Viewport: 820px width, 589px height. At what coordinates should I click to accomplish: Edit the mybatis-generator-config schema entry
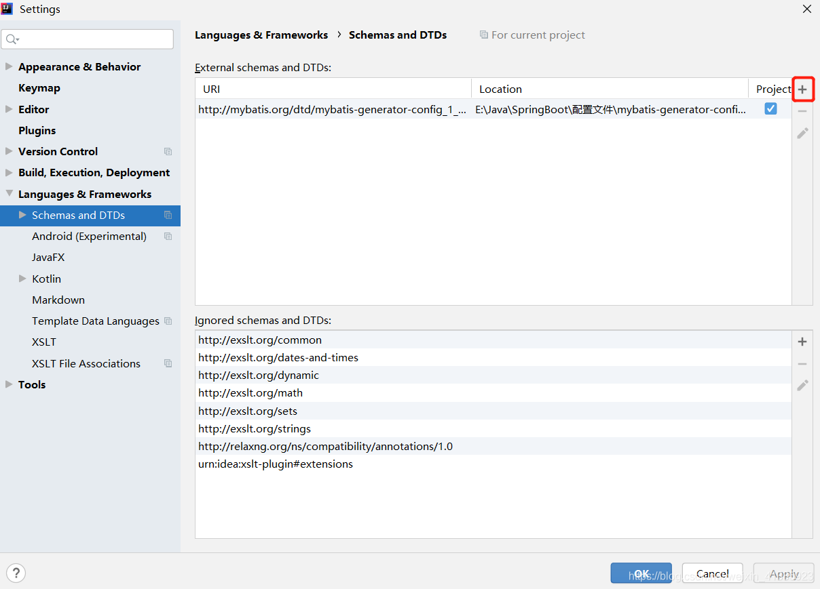(x=802, y=133)
